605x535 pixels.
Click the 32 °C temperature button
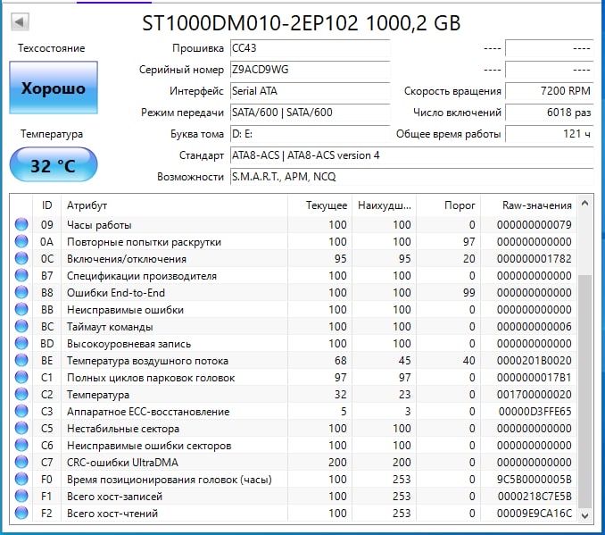54,165
